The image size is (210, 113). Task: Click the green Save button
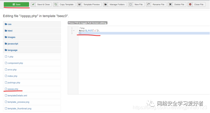pos(16,5)
